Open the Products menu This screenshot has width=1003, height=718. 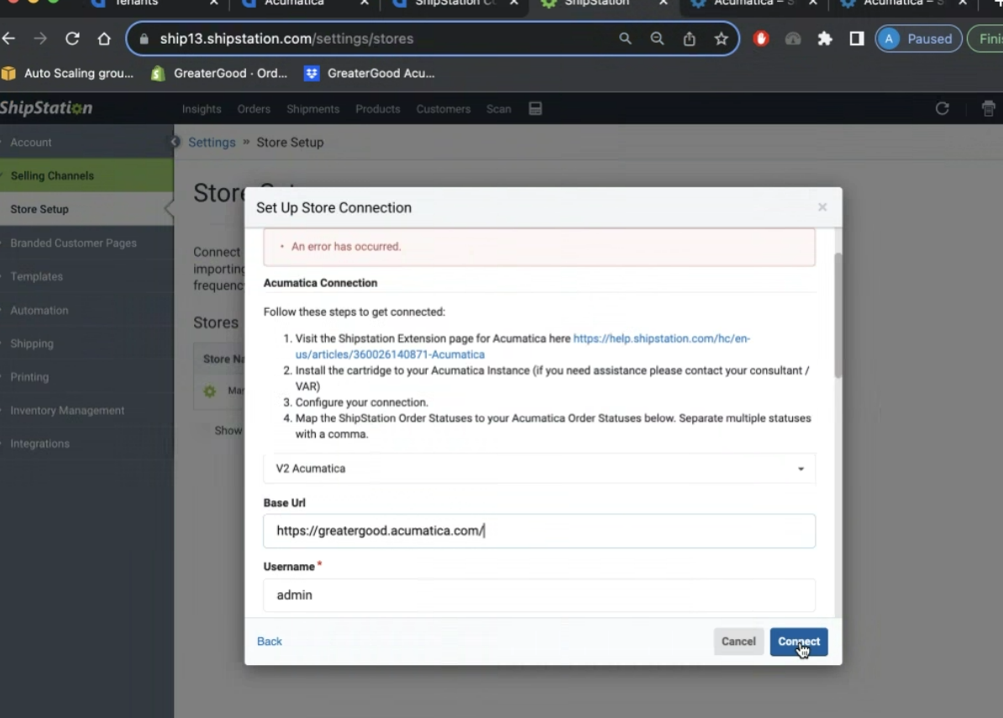coord(378,109)
